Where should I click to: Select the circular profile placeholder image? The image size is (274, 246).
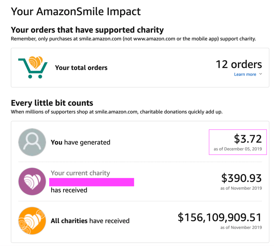click(x=32, y=142)
